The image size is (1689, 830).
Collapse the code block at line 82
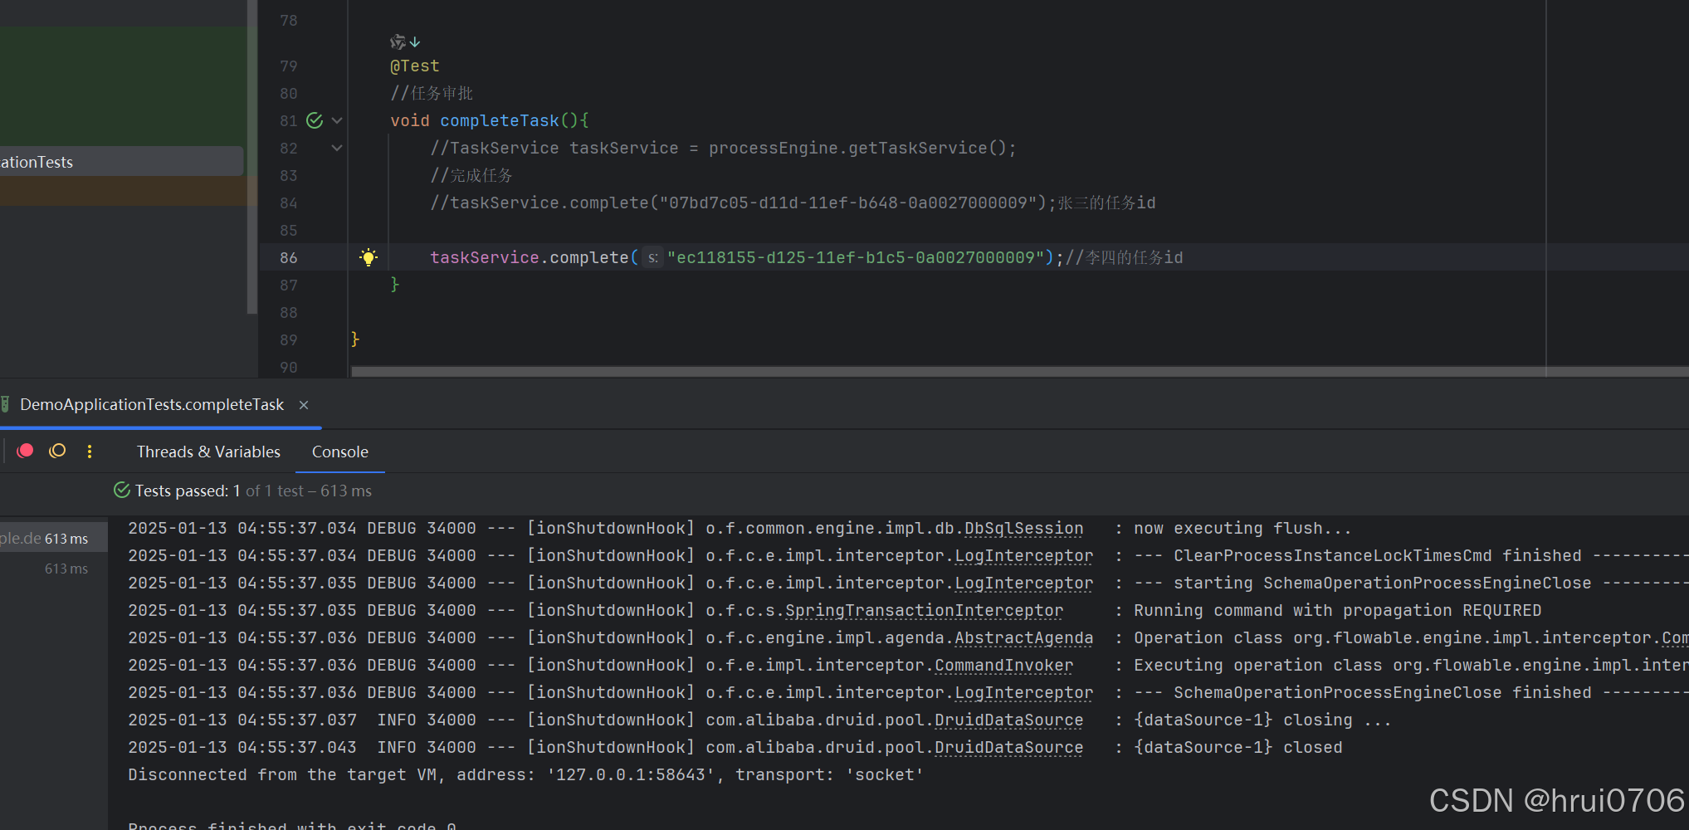click(336, 148)
